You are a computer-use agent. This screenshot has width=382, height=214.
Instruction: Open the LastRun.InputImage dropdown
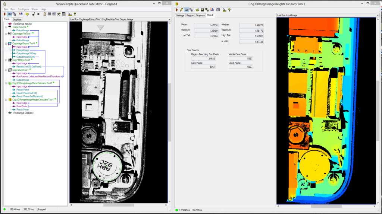point(377,16)
